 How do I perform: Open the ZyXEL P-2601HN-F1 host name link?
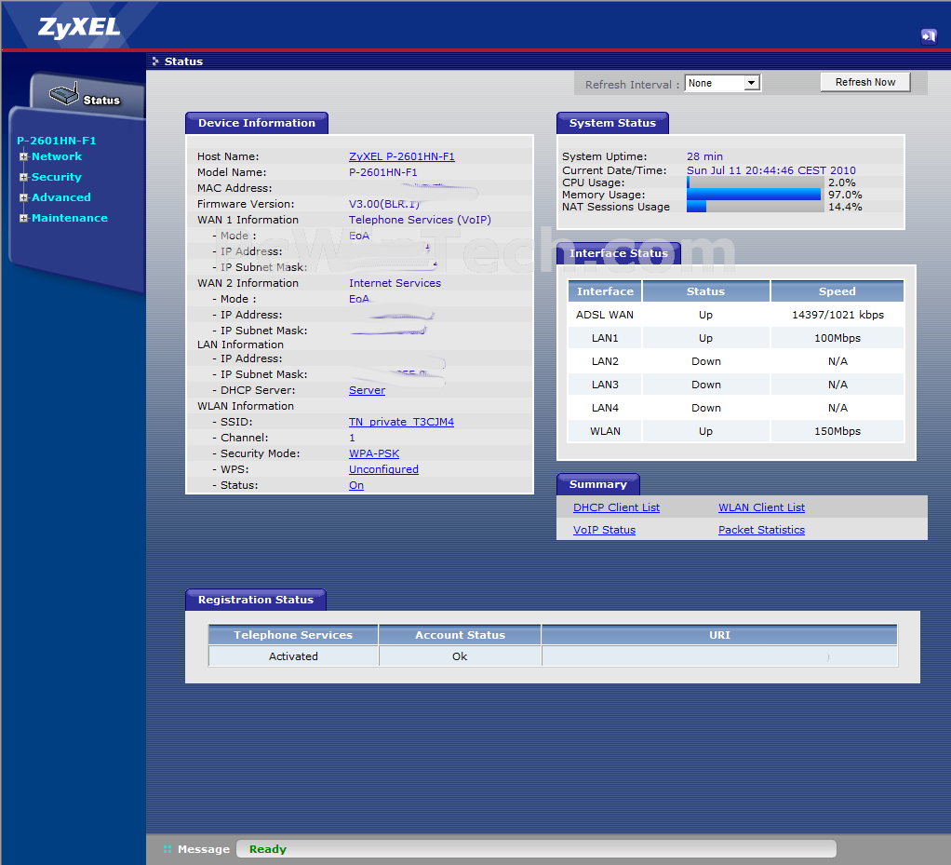click(x=401, y=156)
